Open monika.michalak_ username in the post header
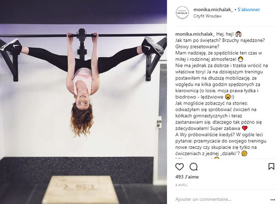This screenshot has width=277, height=204. 213,10
